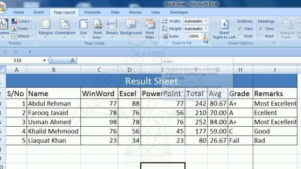Screen dimensions: 301x169
Task: Select column H header
Action: (240, 70)
